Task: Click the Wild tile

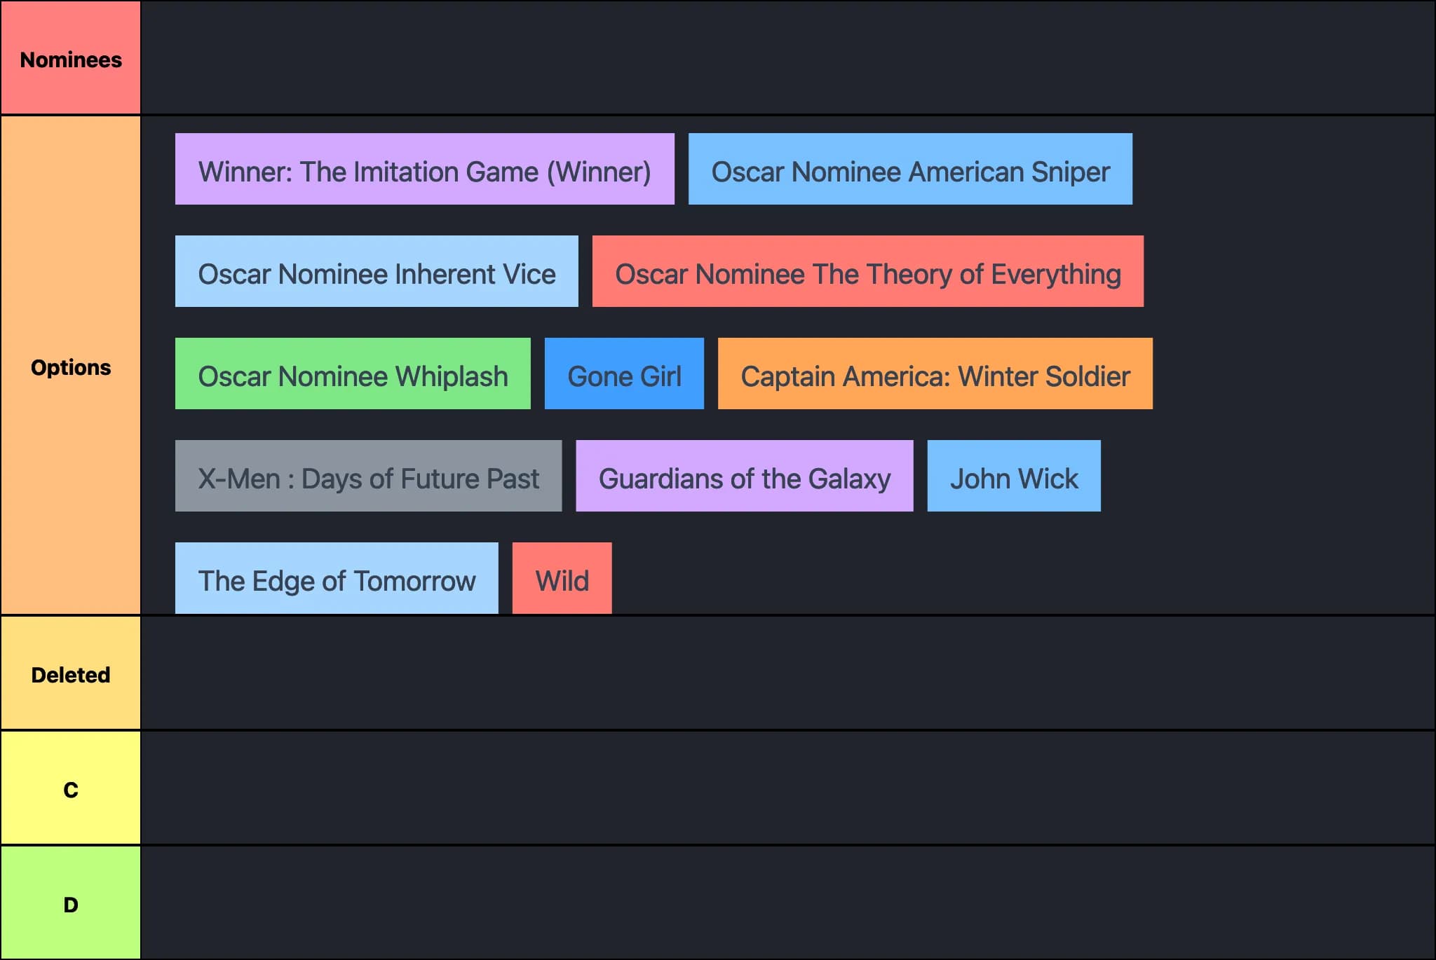Action: (562, 580)
